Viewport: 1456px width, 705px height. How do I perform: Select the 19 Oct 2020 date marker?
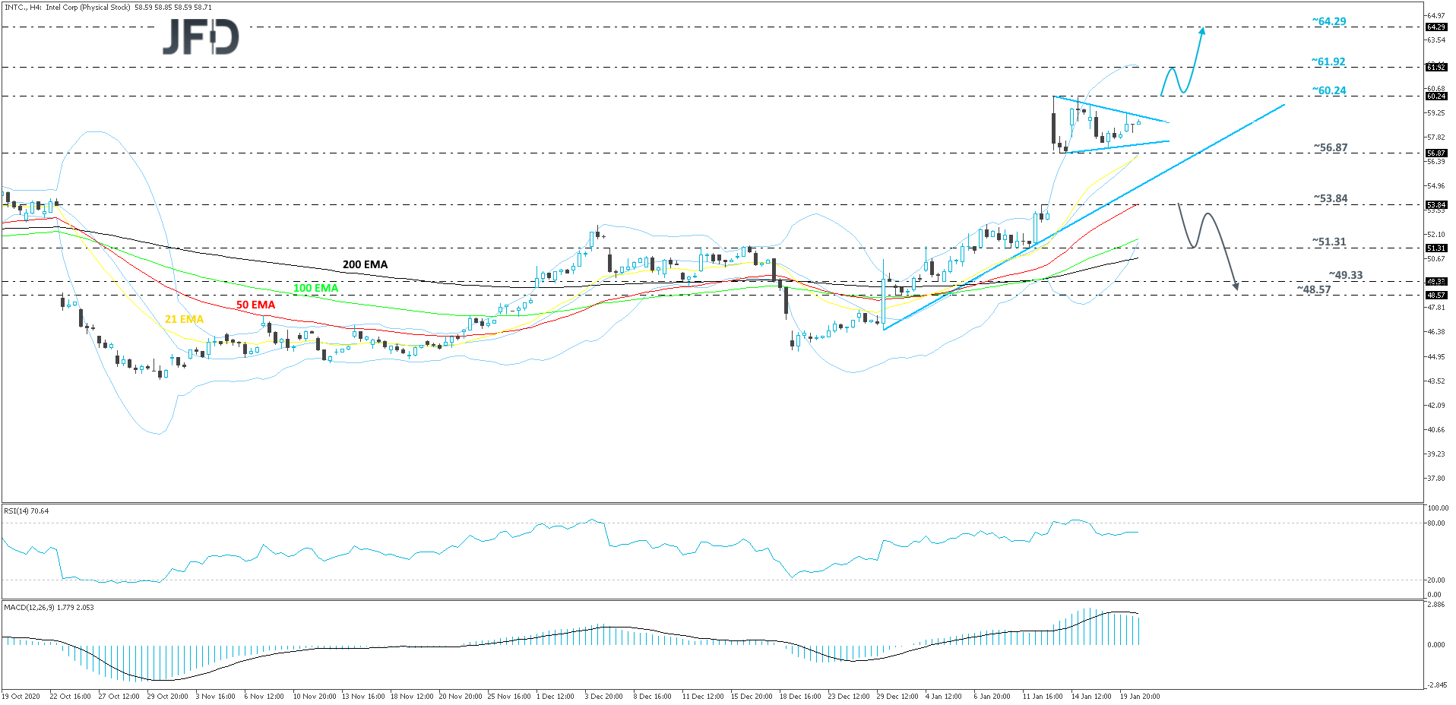tap(21, 696)
